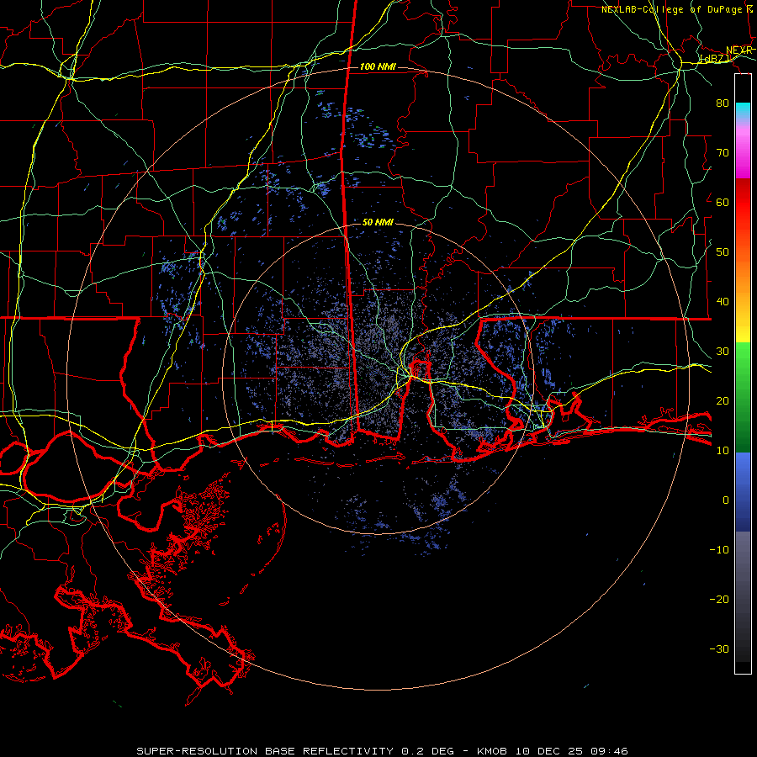Click the 'KMOB' station identifier in caption

[492, 751]
